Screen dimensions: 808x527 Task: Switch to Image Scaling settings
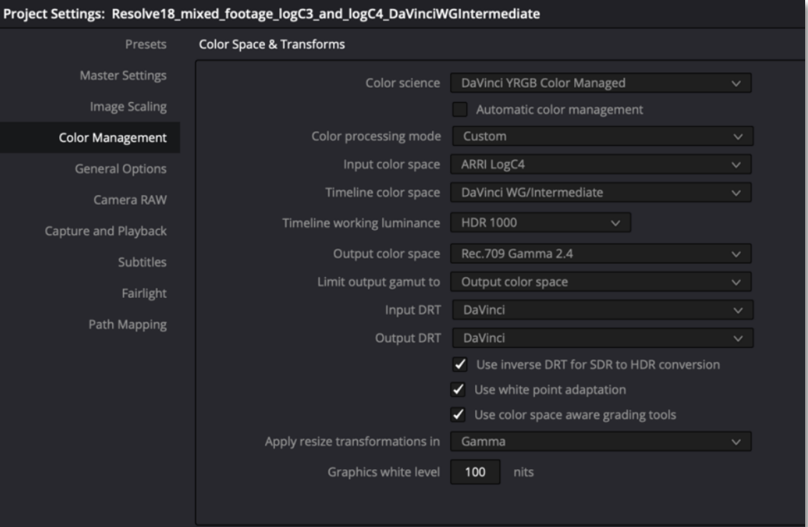coord(129,106)
